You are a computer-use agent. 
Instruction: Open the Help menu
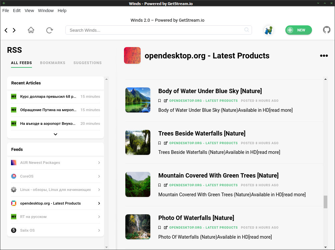[62, 10]
